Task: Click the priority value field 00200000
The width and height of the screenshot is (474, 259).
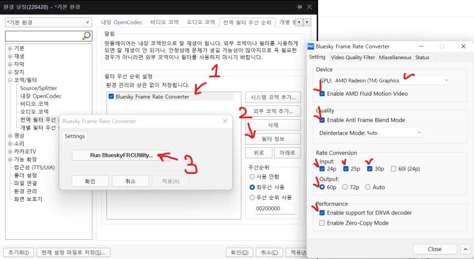Action: pos(275,208)
